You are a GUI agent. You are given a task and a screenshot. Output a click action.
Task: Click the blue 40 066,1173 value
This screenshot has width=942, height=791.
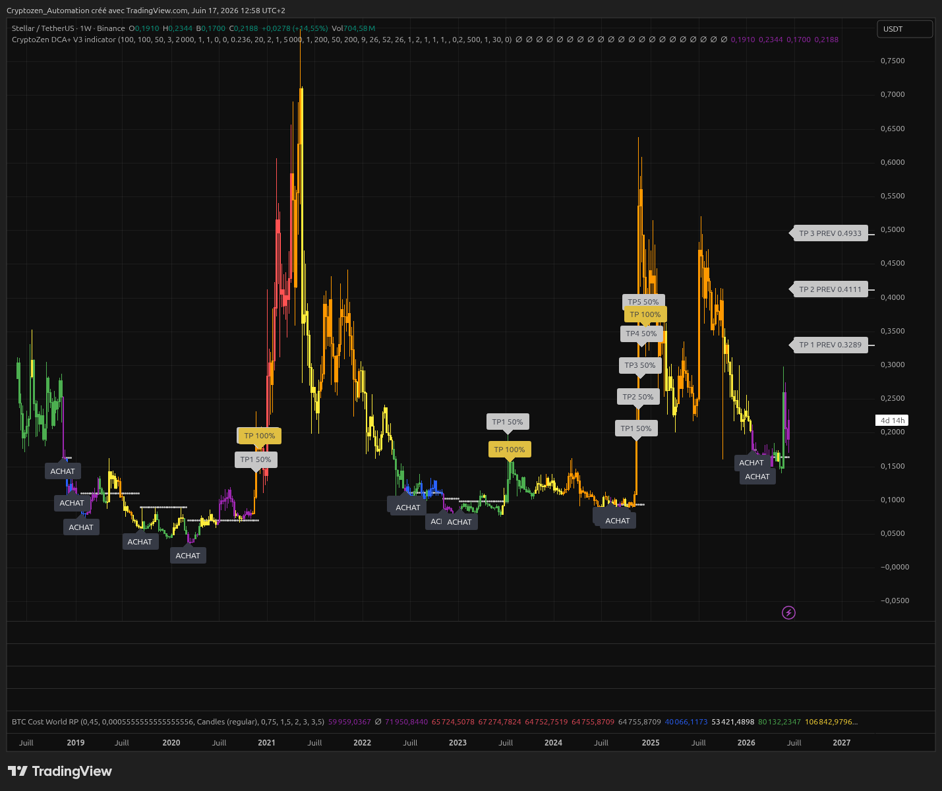point(686,722)
